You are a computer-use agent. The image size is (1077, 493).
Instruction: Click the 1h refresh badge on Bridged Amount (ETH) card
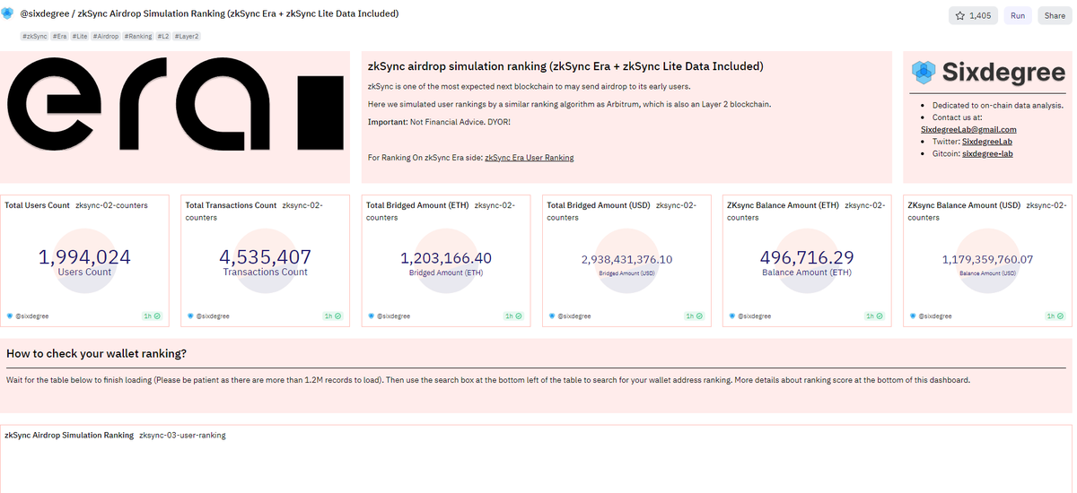pos(513,316)
